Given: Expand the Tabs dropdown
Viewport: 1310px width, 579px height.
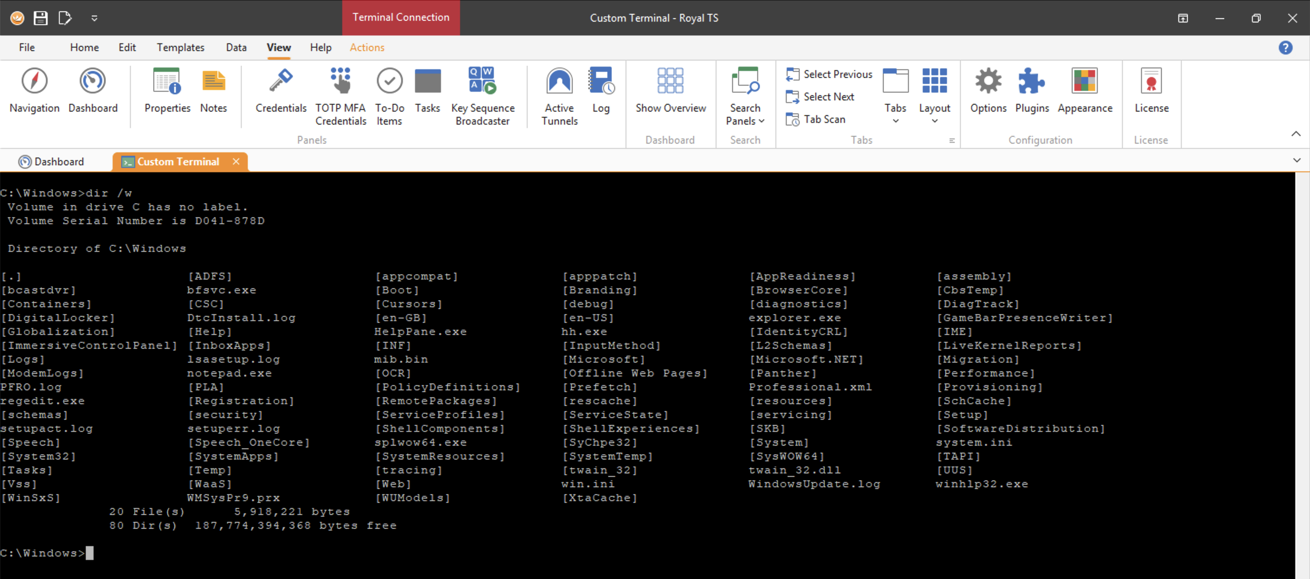Looking at the screenshot, I should pyautogui.click(x=895, y=97).
